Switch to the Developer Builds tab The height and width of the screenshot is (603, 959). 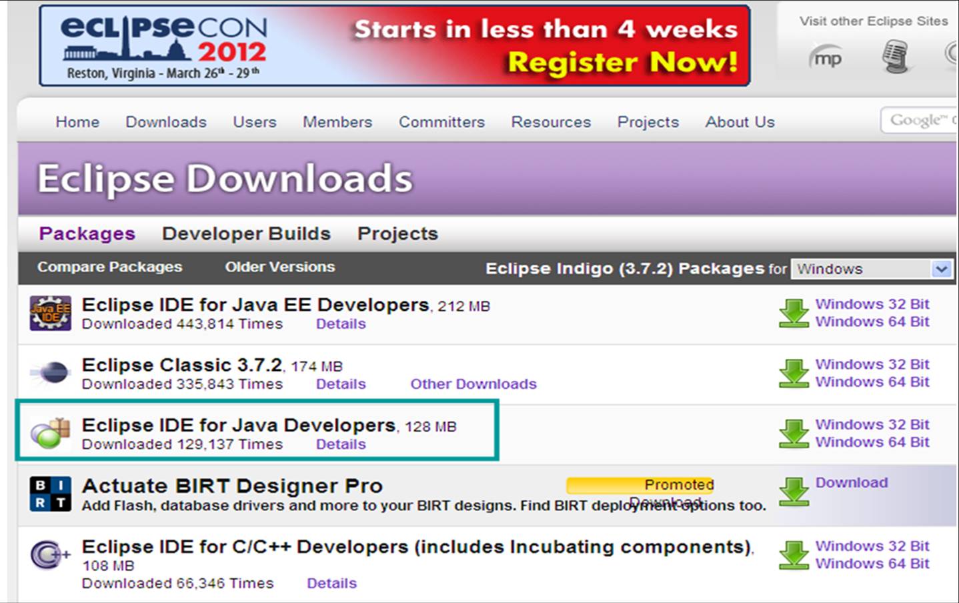coord(246,233)
